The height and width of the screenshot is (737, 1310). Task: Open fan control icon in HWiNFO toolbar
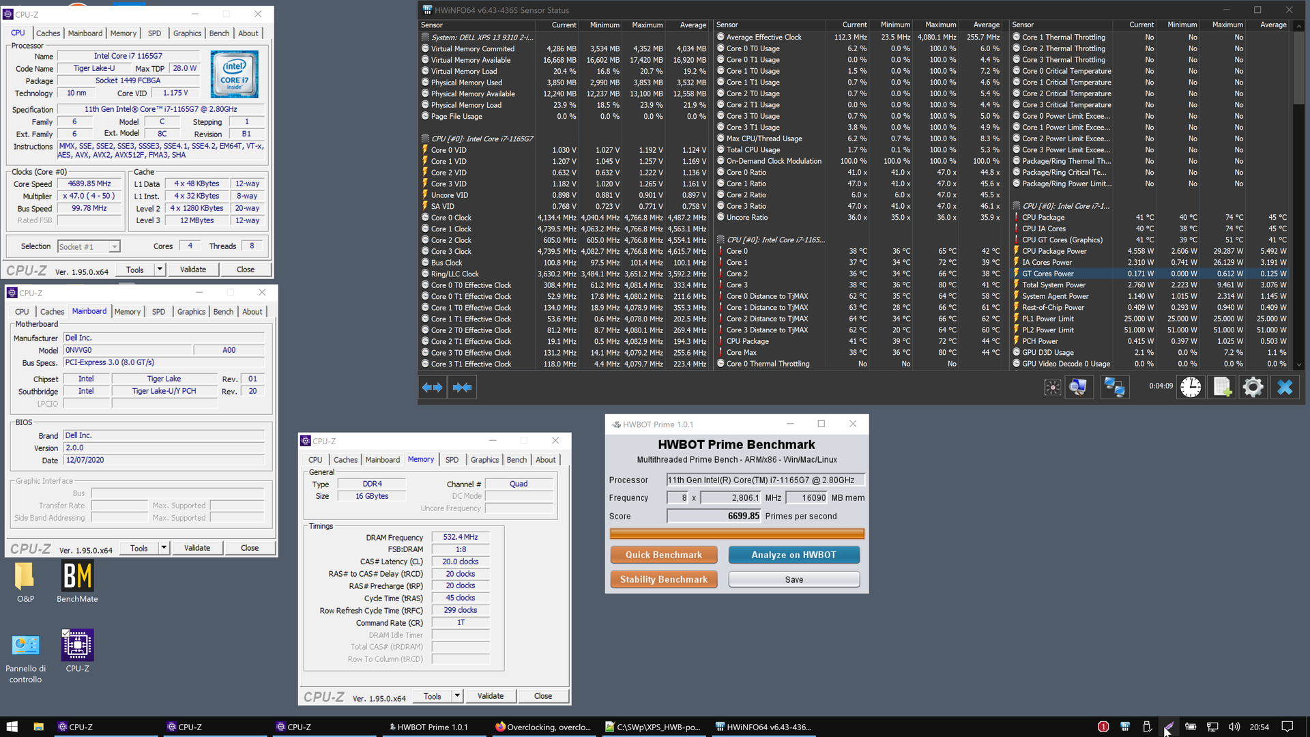click(1053, 387)
